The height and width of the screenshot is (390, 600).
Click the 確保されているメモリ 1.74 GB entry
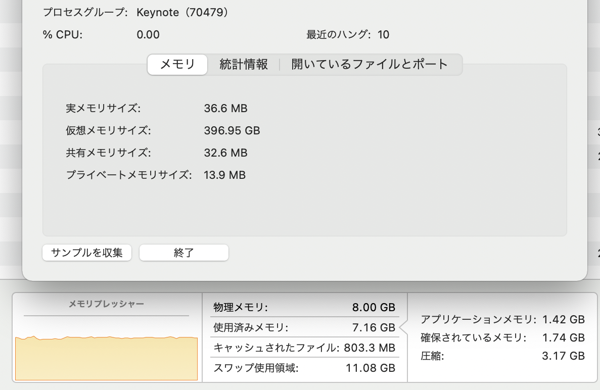502,337
